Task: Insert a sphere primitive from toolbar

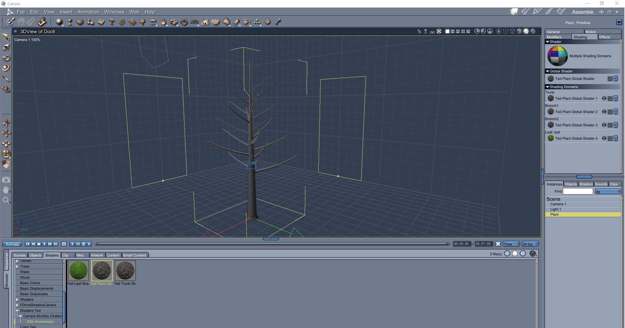Action: [59, 22]
